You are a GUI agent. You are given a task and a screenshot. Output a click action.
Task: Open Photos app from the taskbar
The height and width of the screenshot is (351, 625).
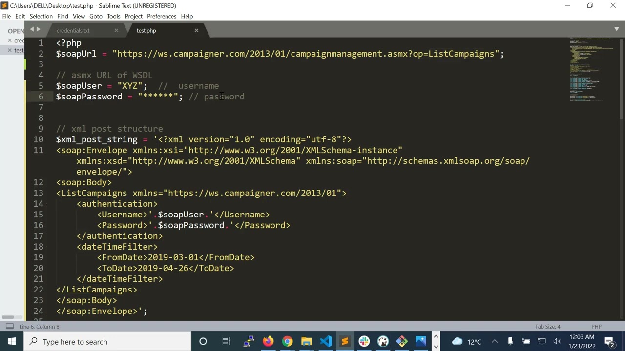coord(421,341)
